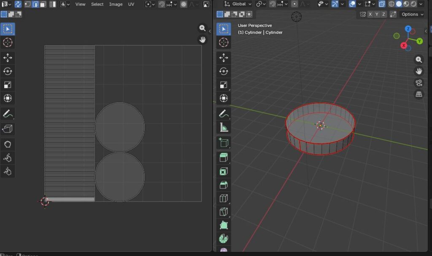The width and height of the screenshot is (432, 256).
Task: Click the View menu in UV editor
Action: (x=80, y=4)
